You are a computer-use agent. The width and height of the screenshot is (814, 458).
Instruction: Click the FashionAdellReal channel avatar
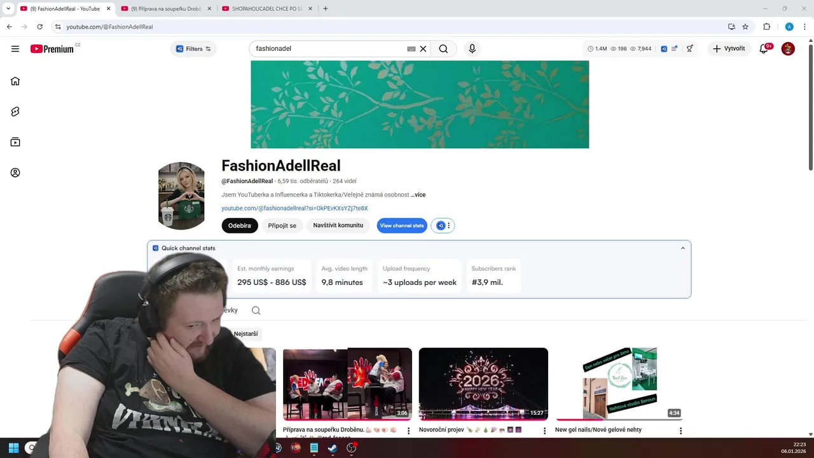(x=181, y=195)
